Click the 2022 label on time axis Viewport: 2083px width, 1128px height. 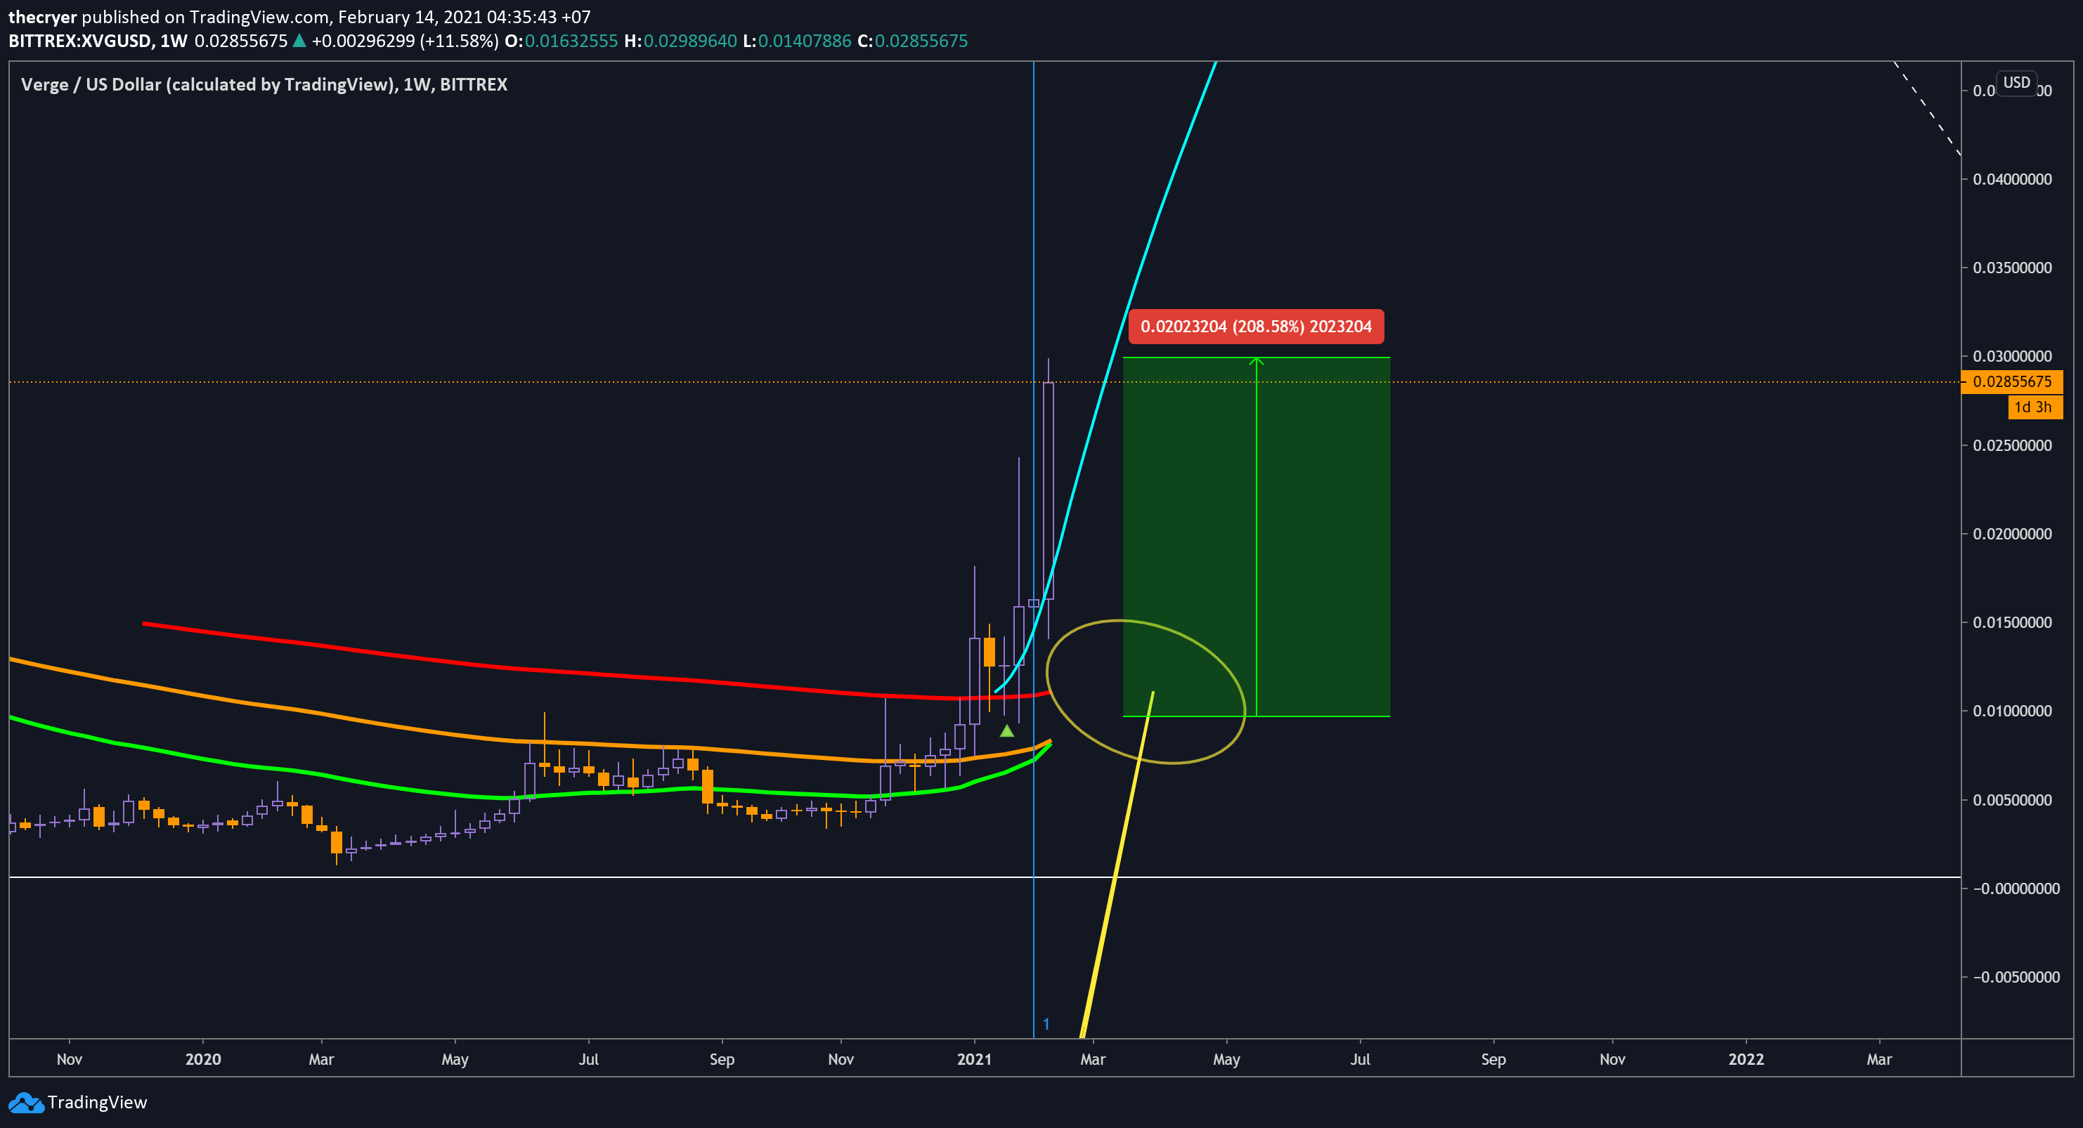(x=1746, y=1059)
